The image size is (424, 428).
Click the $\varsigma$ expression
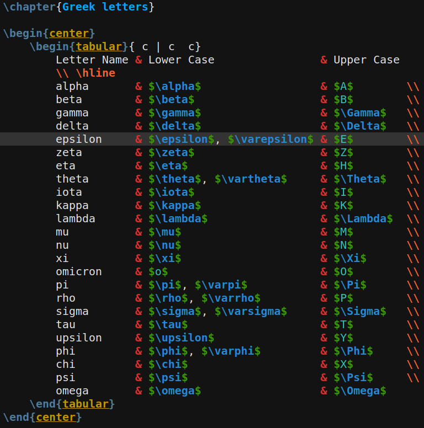pos(251,312)
